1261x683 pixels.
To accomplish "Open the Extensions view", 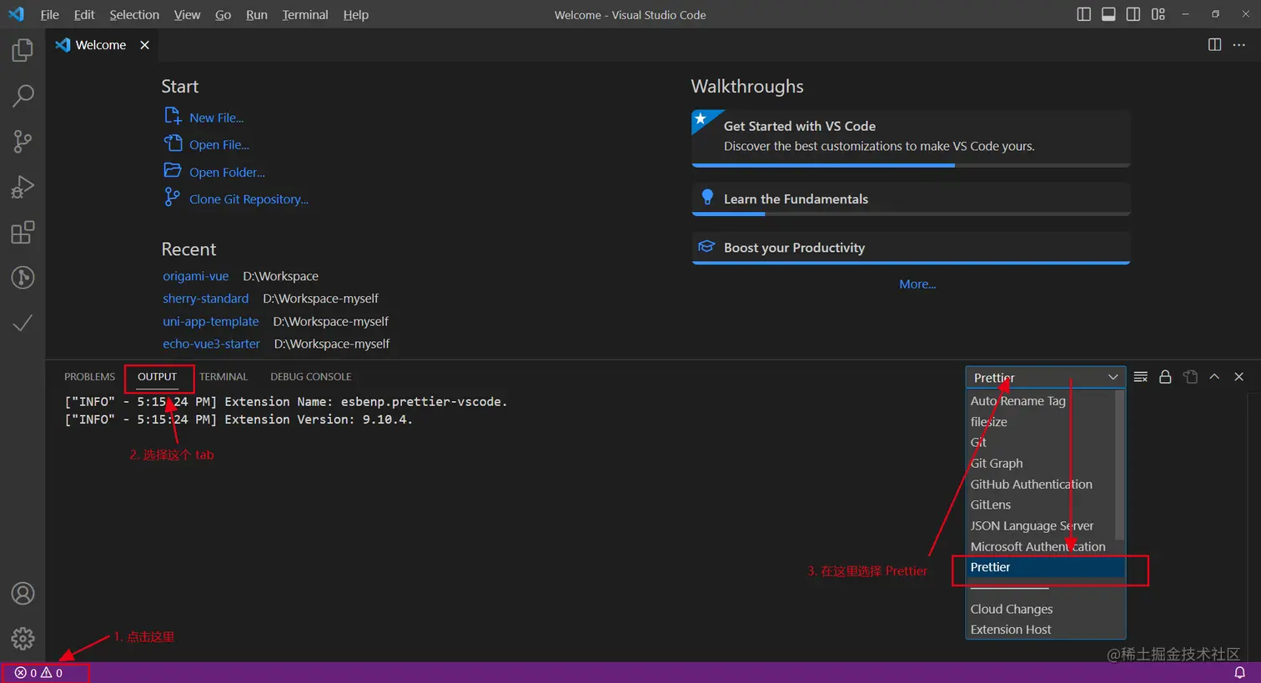I will click(x=23, y=232).
